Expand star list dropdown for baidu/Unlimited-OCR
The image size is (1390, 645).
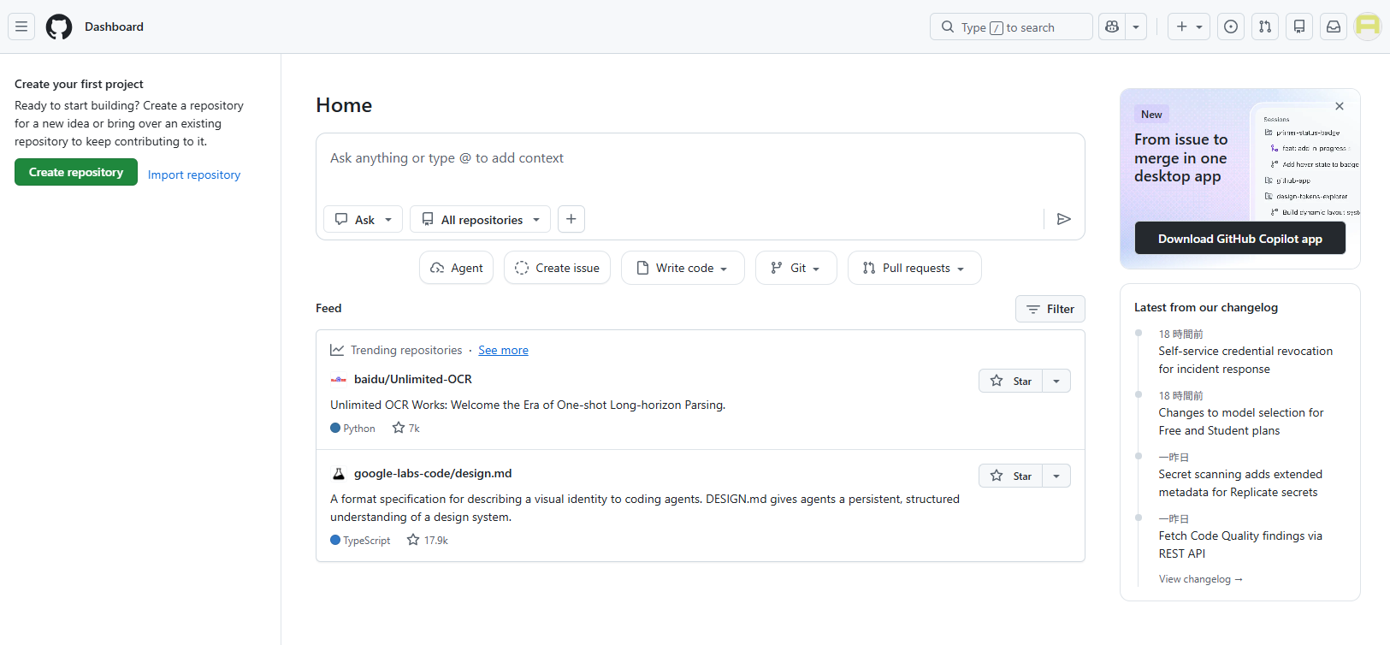(x=1056, y=381)
